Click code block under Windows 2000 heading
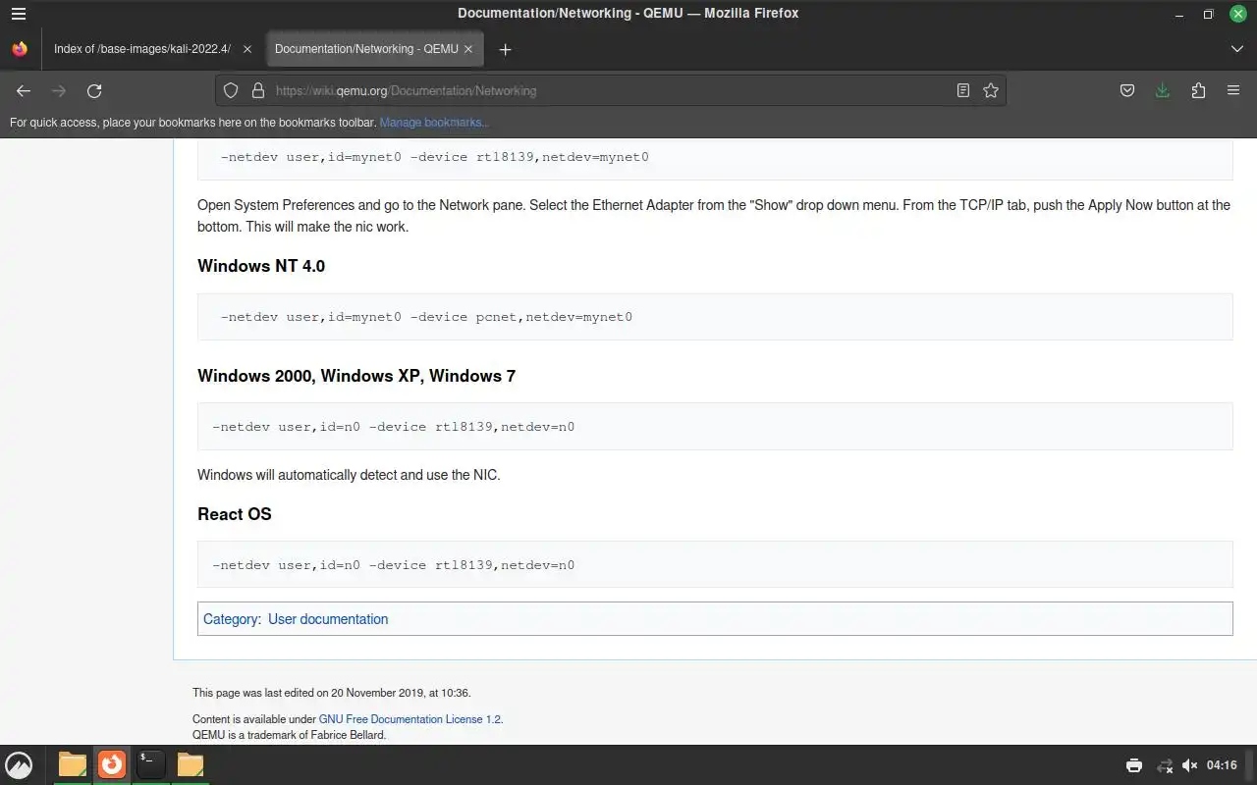1257x785 pixels. click(x=715, y=427)
